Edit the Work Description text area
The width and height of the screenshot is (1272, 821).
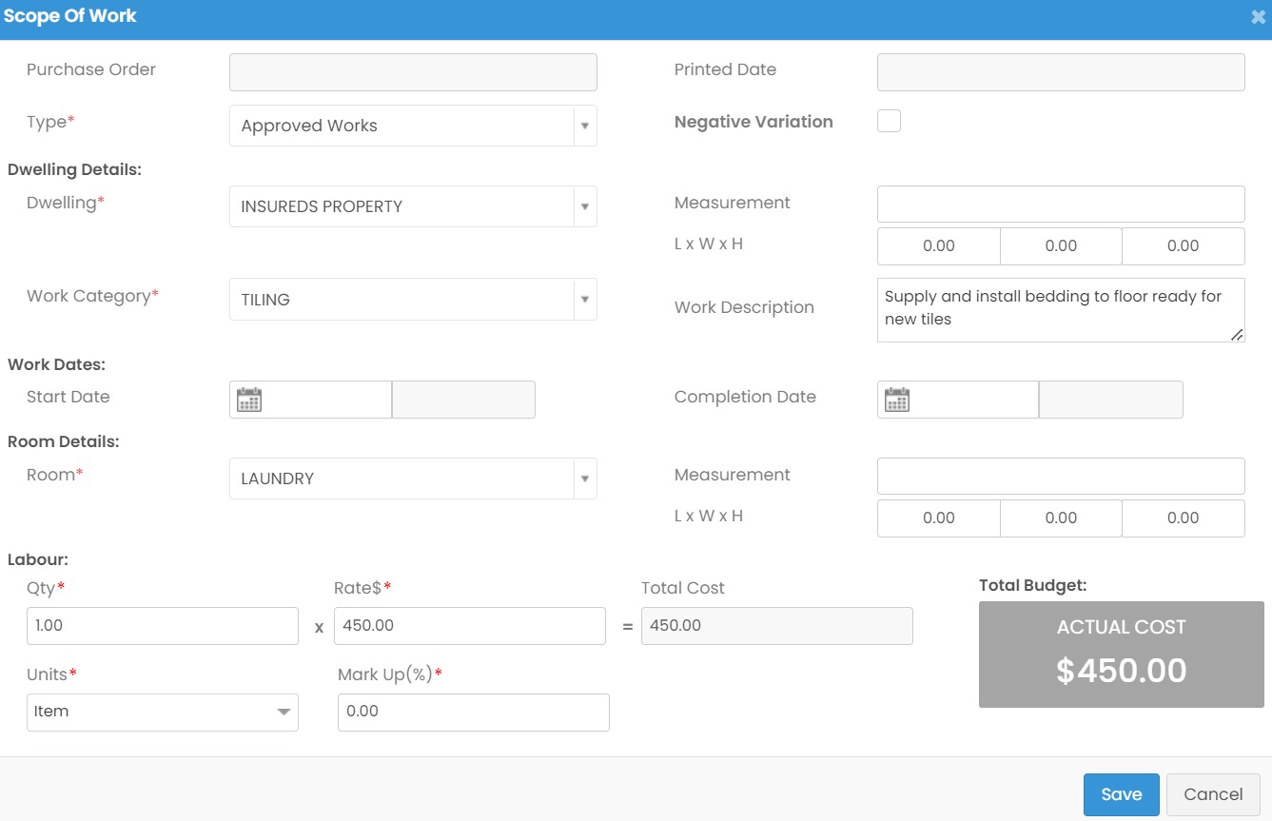(x=1060, y=309)
